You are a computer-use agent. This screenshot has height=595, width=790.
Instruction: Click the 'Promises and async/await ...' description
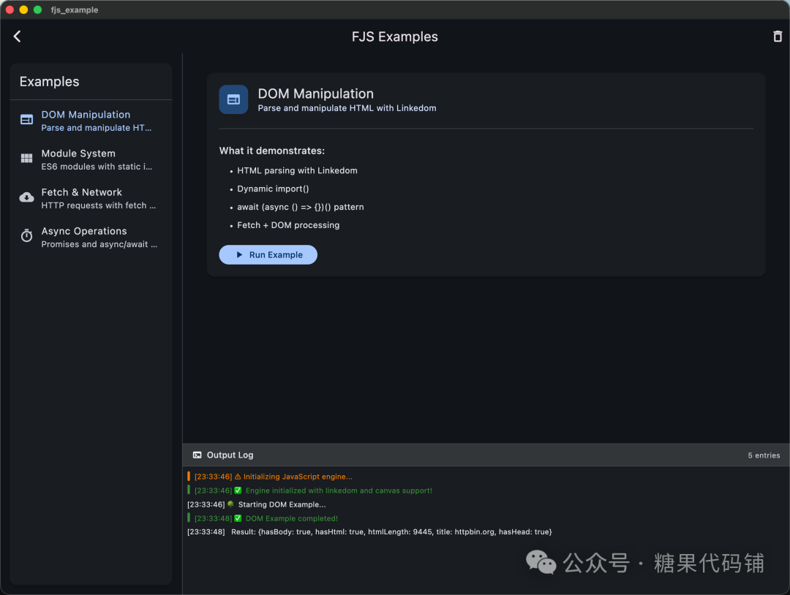click(99, 244)
